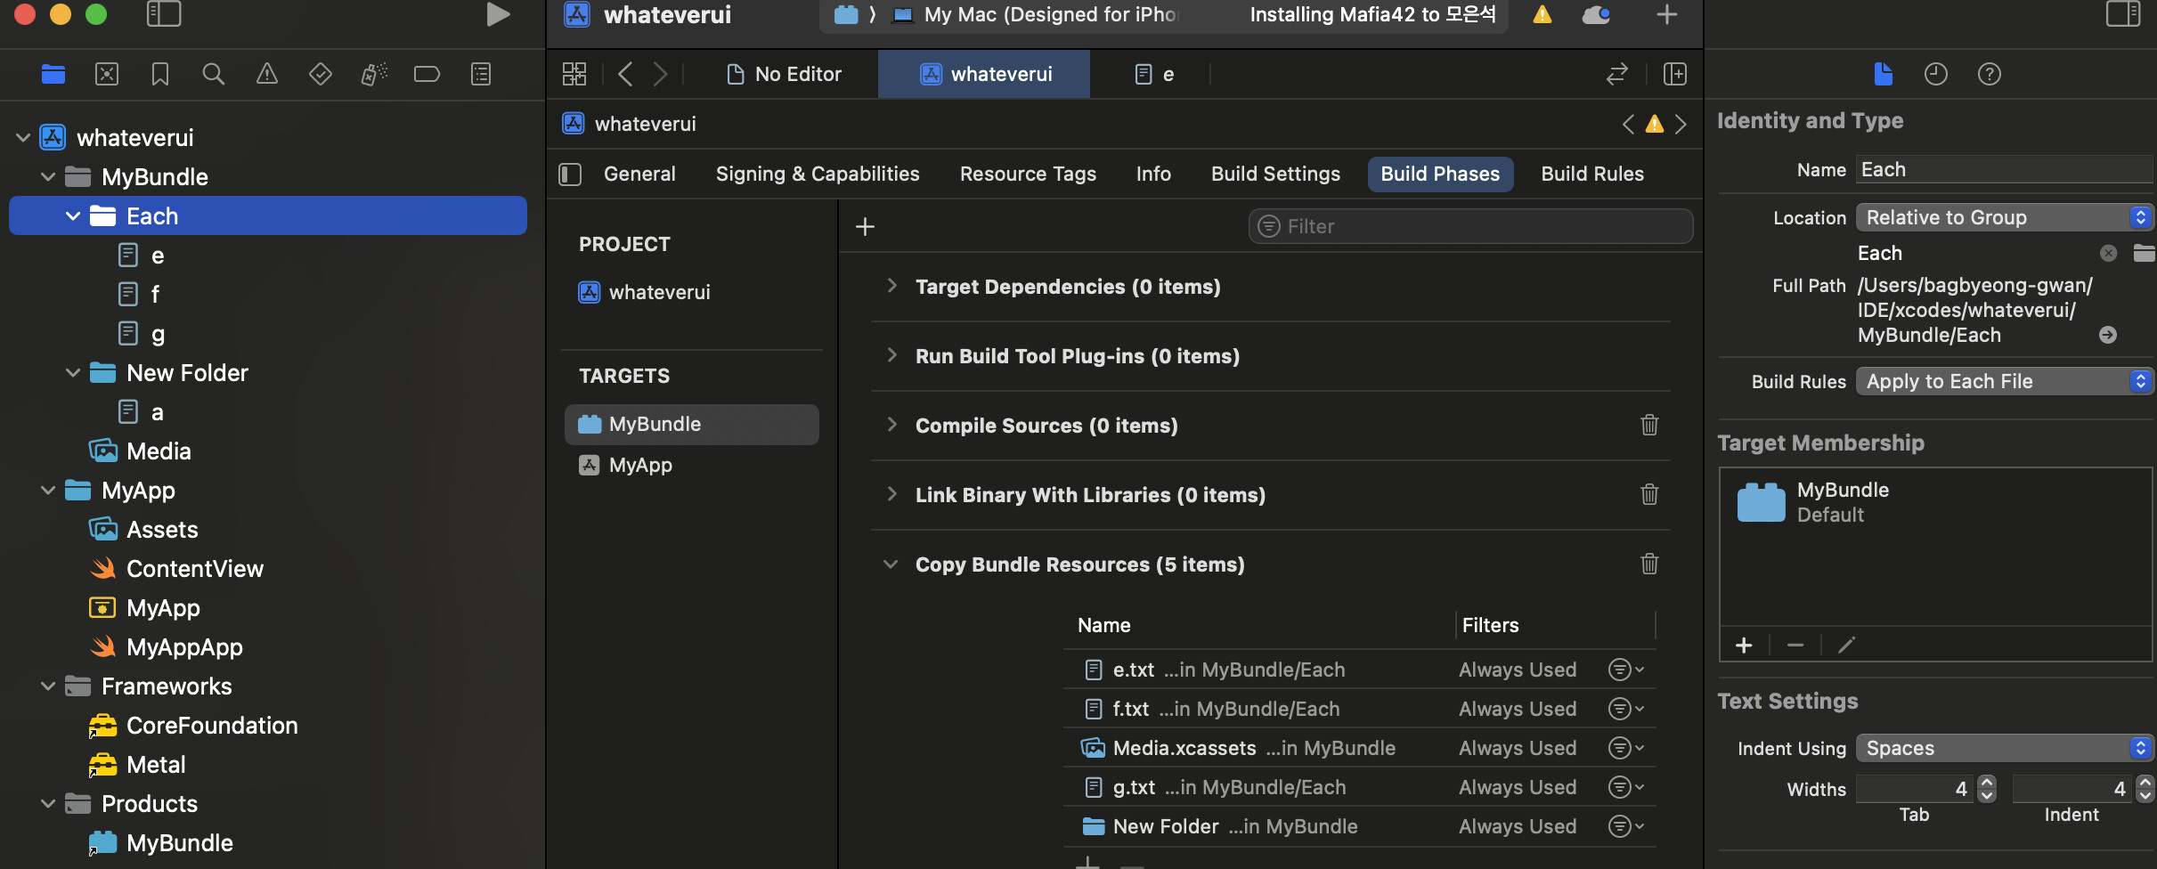Remove target membership with minus button
This screenshot has height=869, width=2157.
coord(1795,645)
